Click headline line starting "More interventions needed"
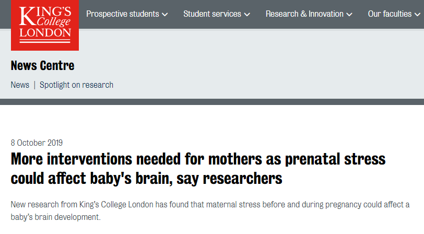Image resolution: width=424 pixels, height=234 pixels. [x=198, y=159]
